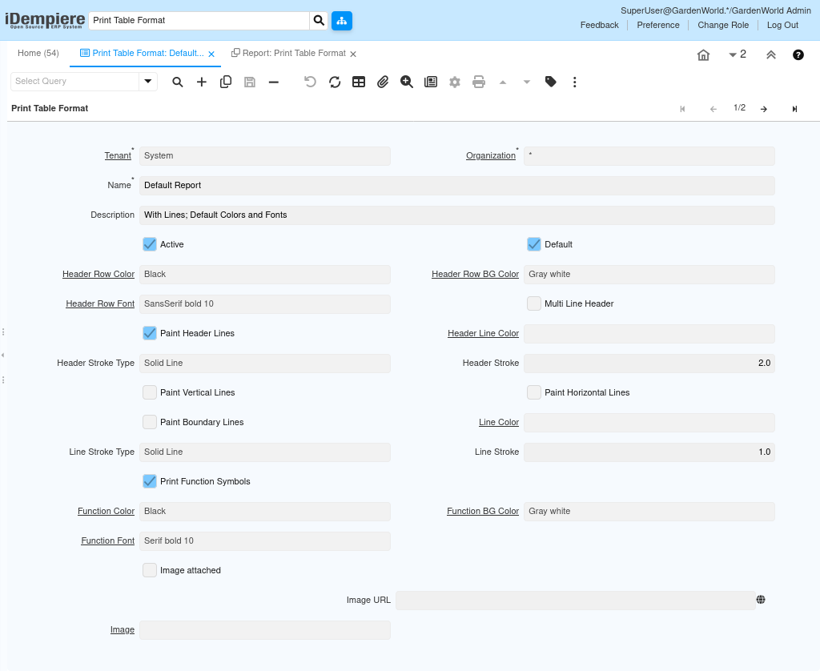Click the Home house icon
This screenshot has width=820, height=671.
703,55
